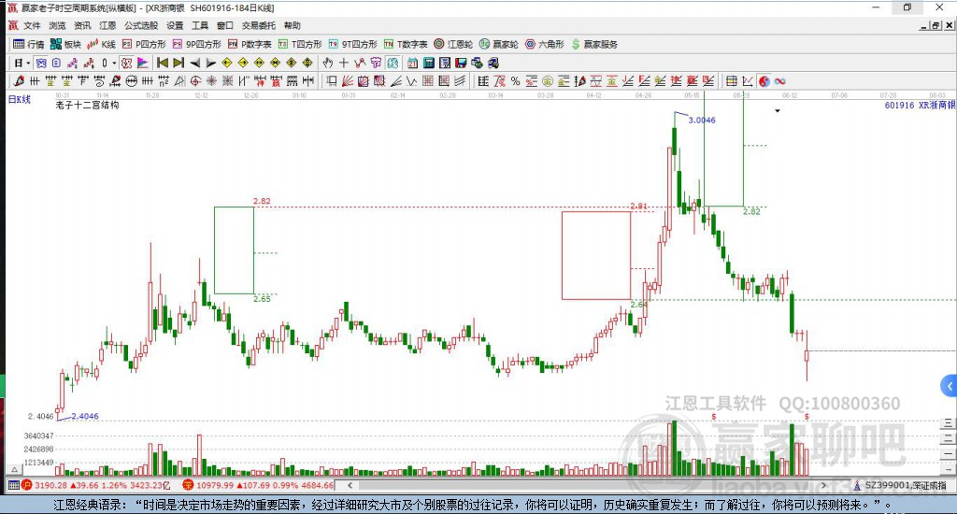Open the 窗口 menu

point(225,25)
